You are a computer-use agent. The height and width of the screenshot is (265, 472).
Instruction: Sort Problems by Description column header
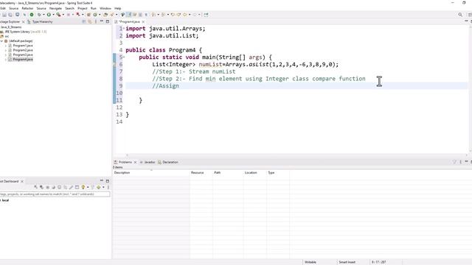[151, 172]
